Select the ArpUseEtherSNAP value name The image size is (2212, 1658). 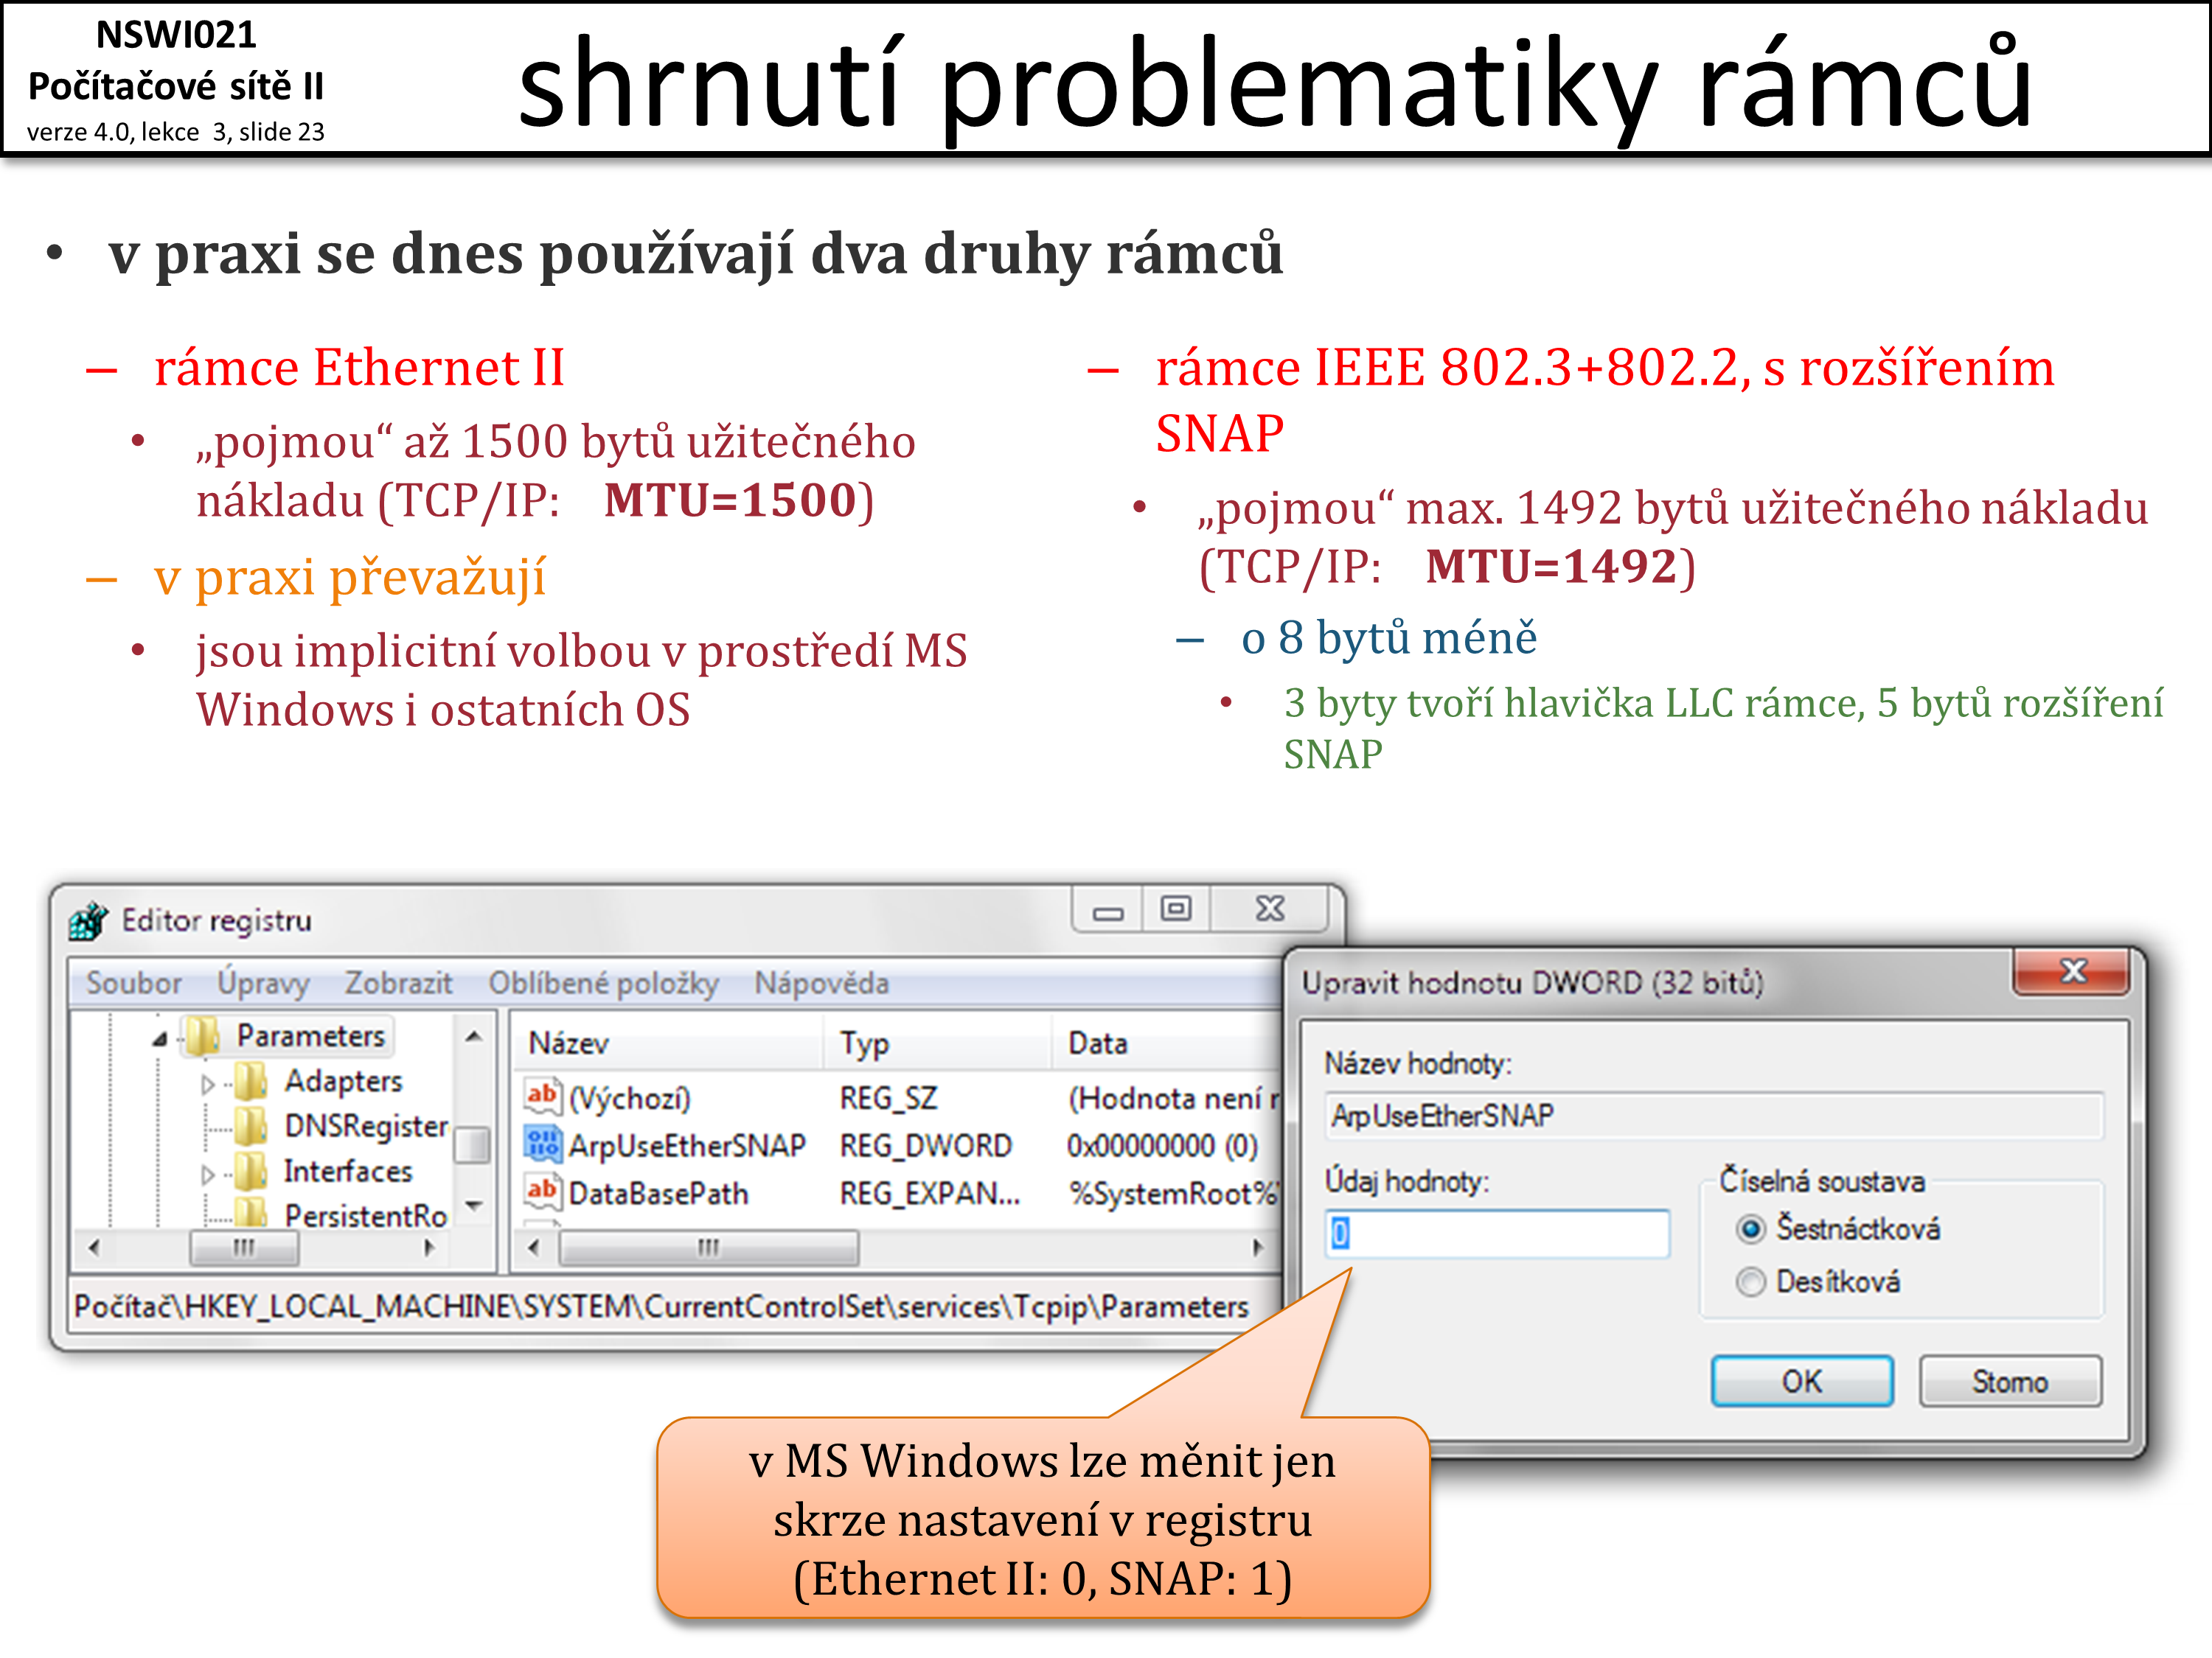[x=687, y=1145]
